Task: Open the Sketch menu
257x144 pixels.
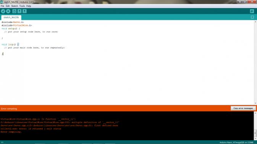Action: click(x=15, y=6)
